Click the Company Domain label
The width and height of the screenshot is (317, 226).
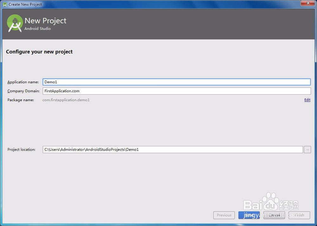23,91
